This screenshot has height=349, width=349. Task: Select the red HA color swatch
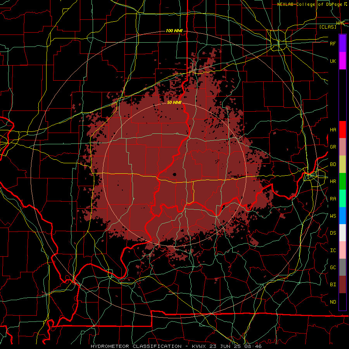[x=342, y=130]
